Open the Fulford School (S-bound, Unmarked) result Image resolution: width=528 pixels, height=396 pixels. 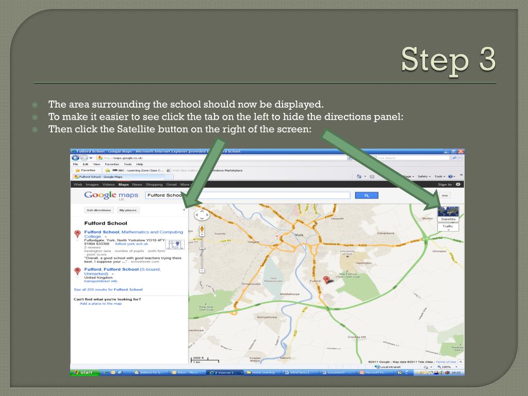(x=123, y=271)
